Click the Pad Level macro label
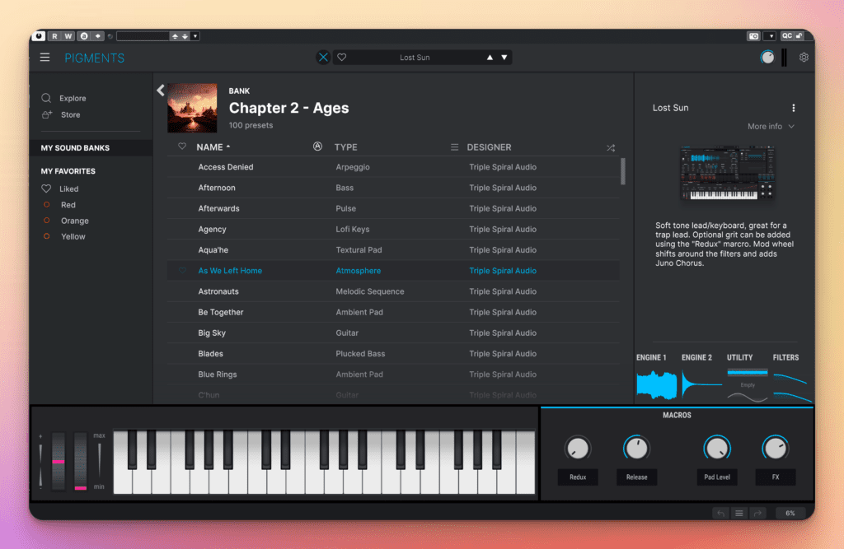Image resolution: width=844 pixels, height=549 pixels. click(x=717, y=477)
